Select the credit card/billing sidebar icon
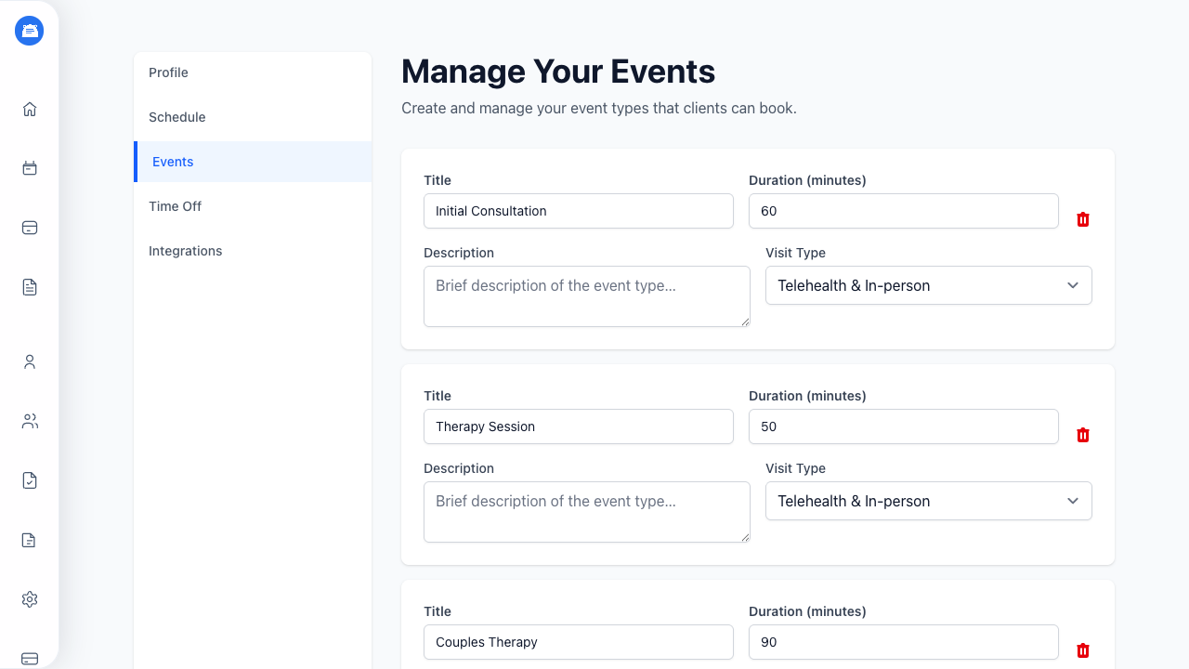 [x=29, y=228]
